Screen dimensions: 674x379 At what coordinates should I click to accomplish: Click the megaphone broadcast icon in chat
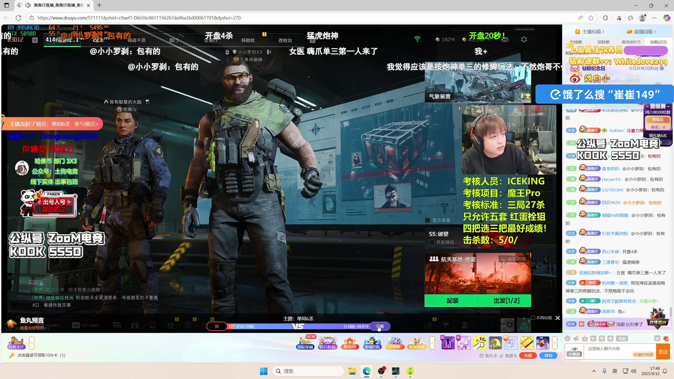576,338
